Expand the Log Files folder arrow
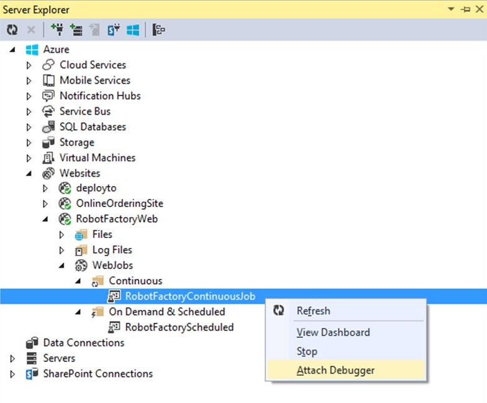This screenshot has height=403, width=487. pos(61,250)
